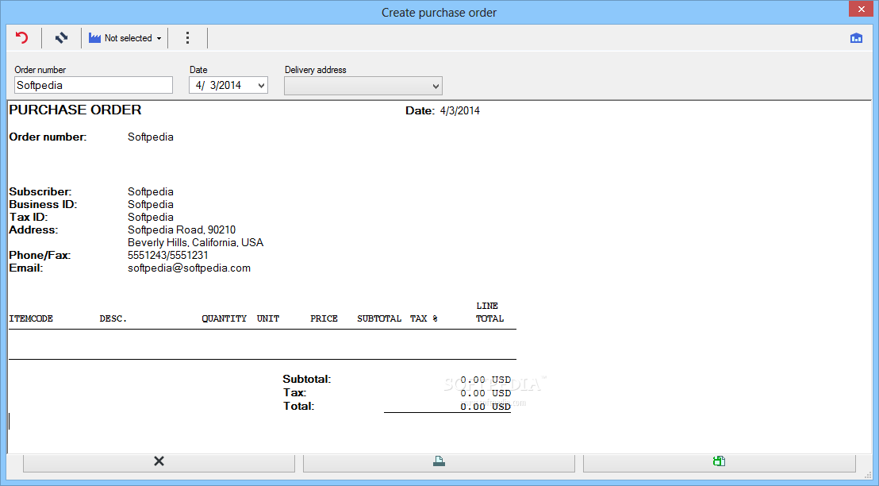Click the green save button at bottom
This screenshot has width=879, height=486.
[720, 461]
